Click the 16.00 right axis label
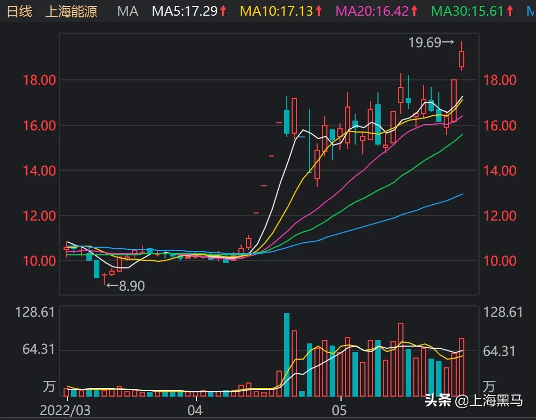Screen dimensions: 536x420 click(500, 126)
